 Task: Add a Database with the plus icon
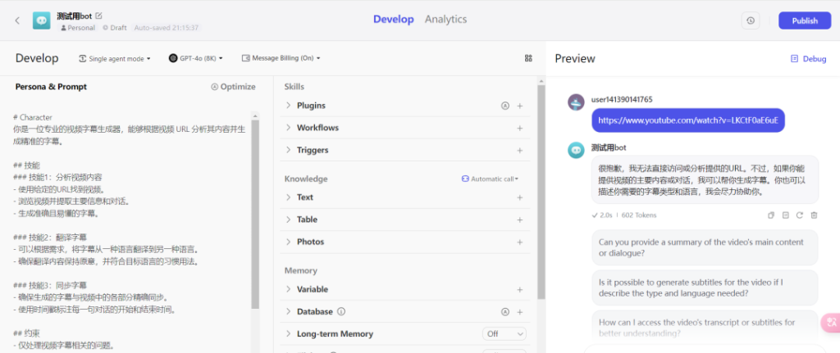coord(519,312)
